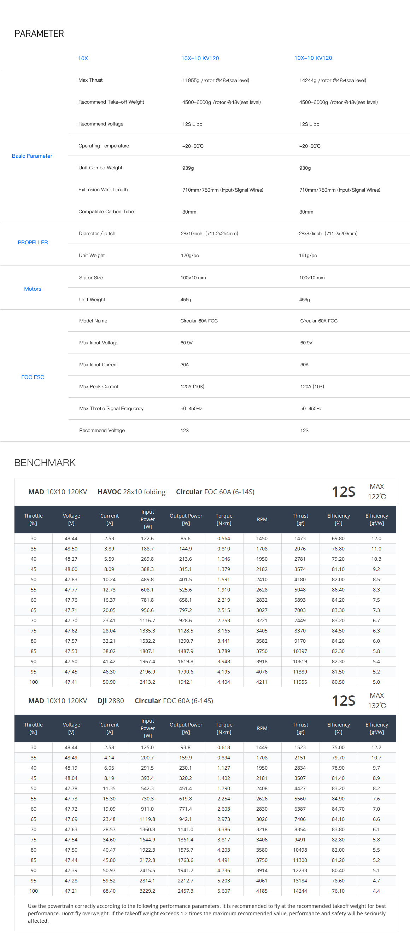Select the "Motors" group label
The height and width of the screenshot is (933, 410).
[x=33, y=288]
